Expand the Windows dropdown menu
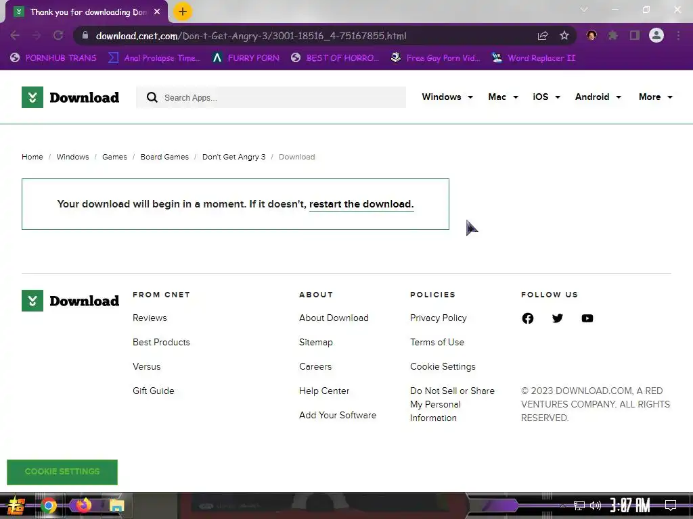Image resolution: width=693 pixels, height=519 pixels. click(x=447, y=97)
